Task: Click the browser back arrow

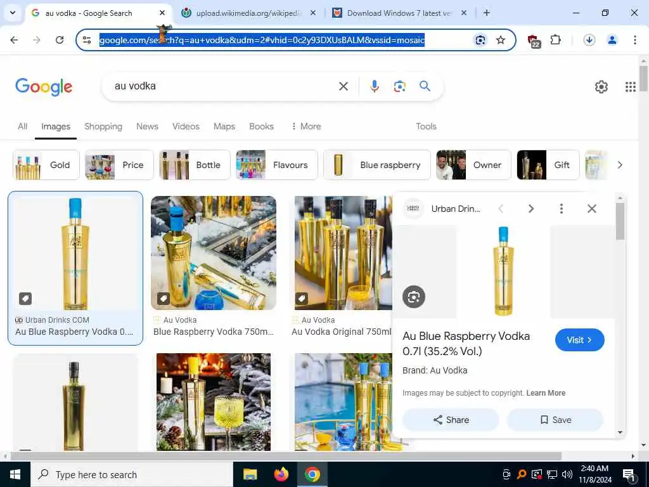Action: pos(14,40)
